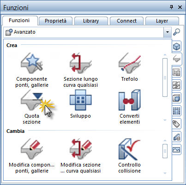
Task: Open the landscape image side tab
Action: pyautogui.click(x=176, y=149)
